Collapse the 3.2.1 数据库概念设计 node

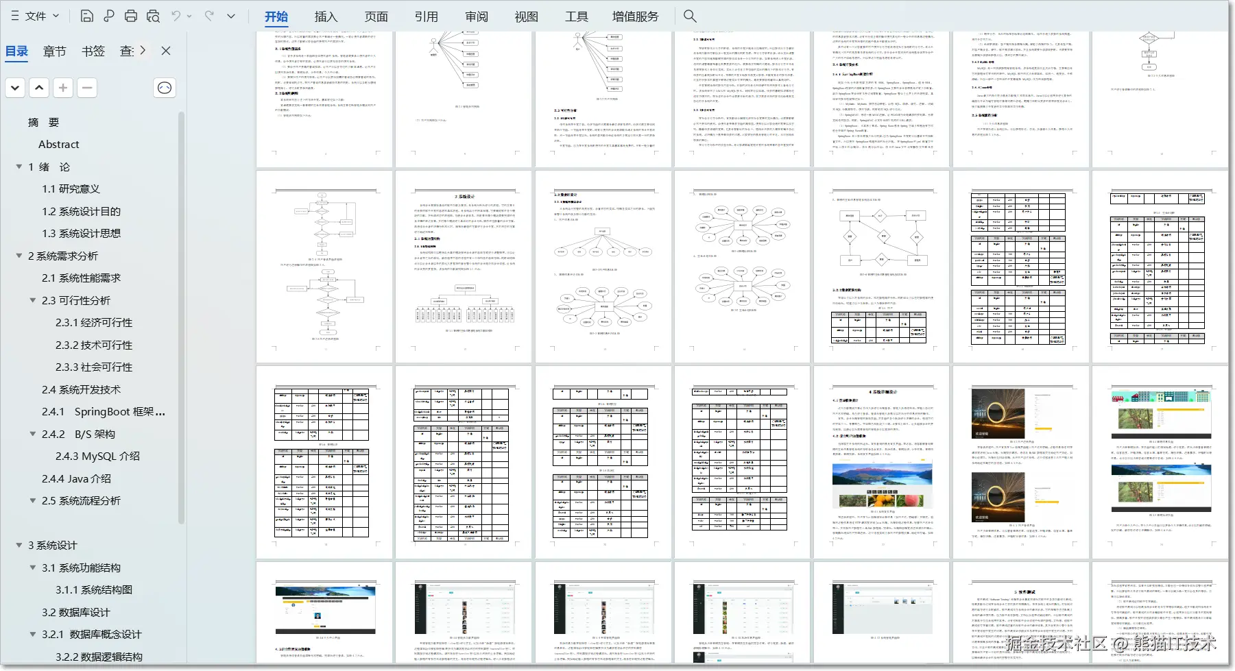(x=33, y=634)
